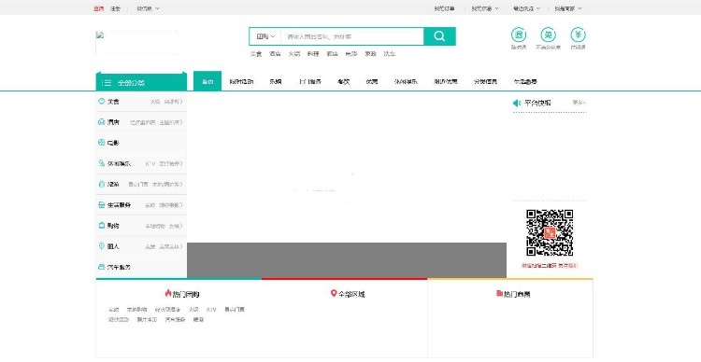Click the 丽人 sidebar icon
Viewport: 701px width, 362px height.
[101, 246]
